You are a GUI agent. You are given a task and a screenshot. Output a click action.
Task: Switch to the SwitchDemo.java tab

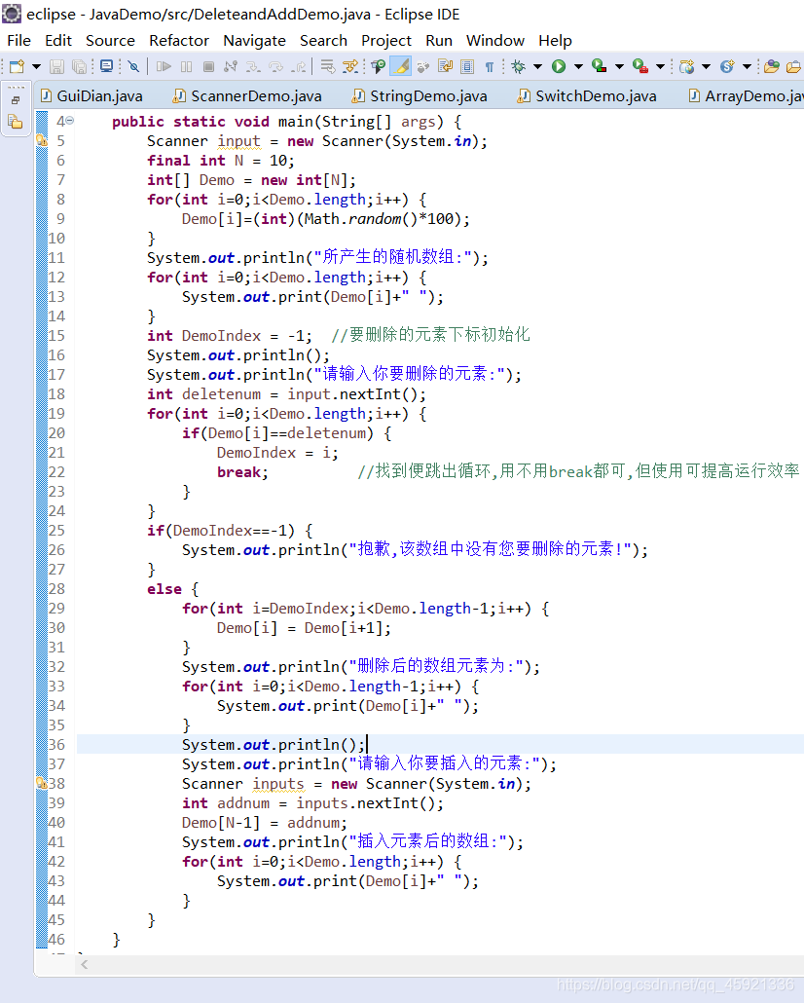point(587,96)
